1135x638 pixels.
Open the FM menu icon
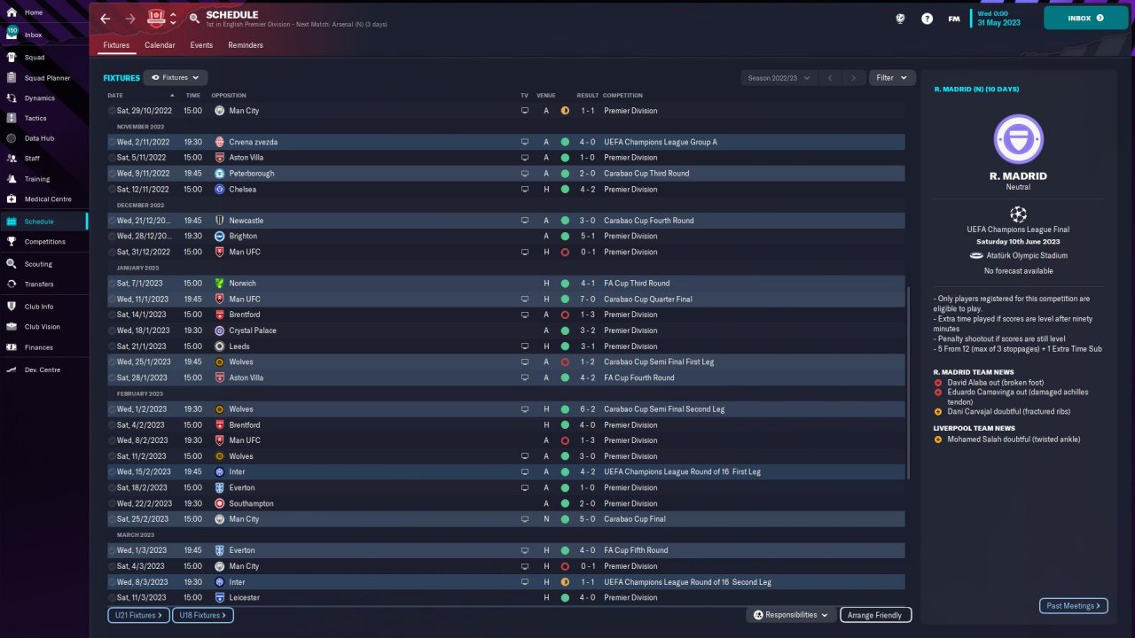tap(954, 18)
